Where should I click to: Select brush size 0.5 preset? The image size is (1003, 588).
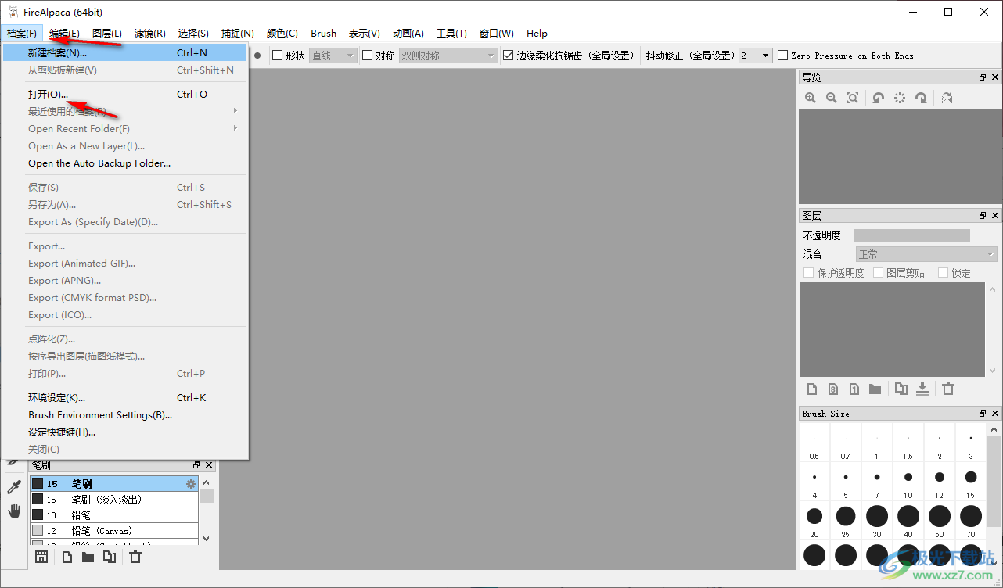coord(814,442)
